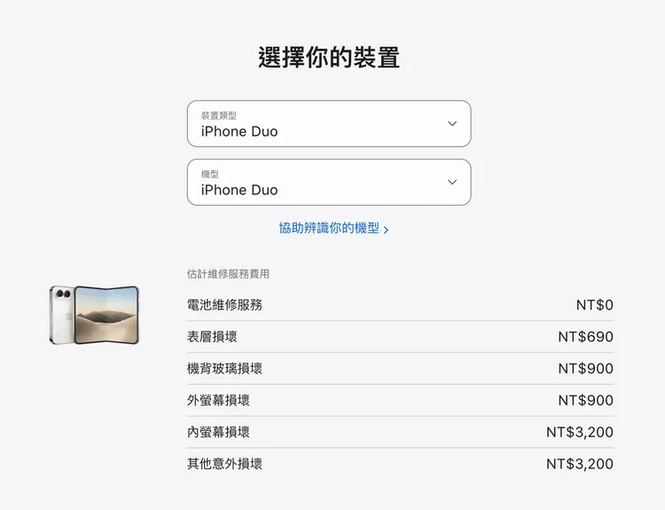Image resolution: width=665 pixels, height=510 pixels.
Task: Select the 選擇你的裝置 heading
Action: (329, 58)
